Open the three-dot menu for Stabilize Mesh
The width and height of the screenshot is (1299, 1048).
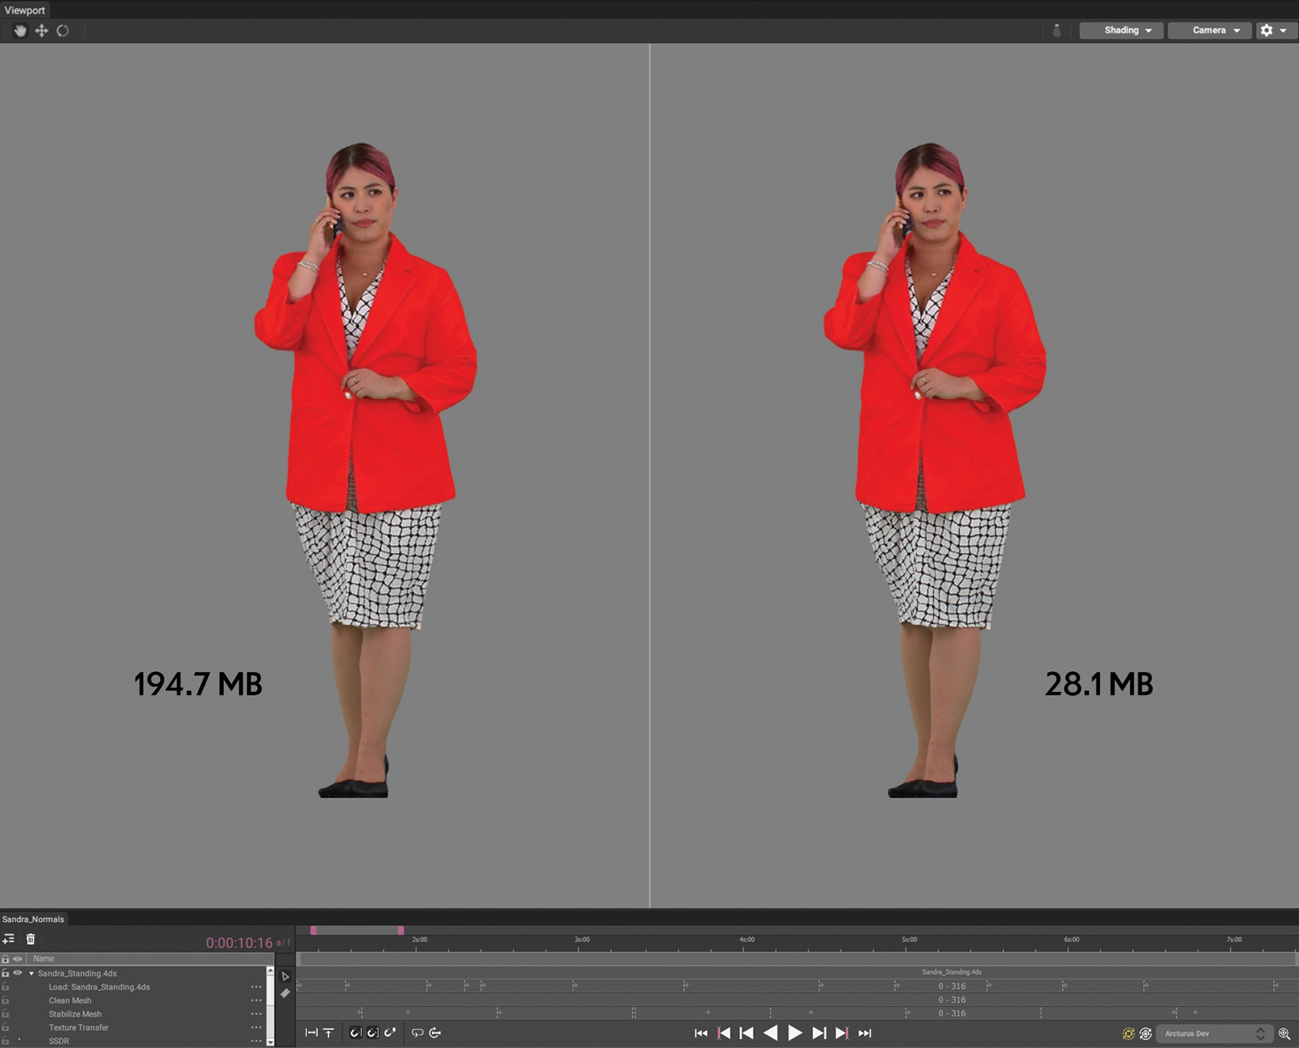coord(256,1014)
